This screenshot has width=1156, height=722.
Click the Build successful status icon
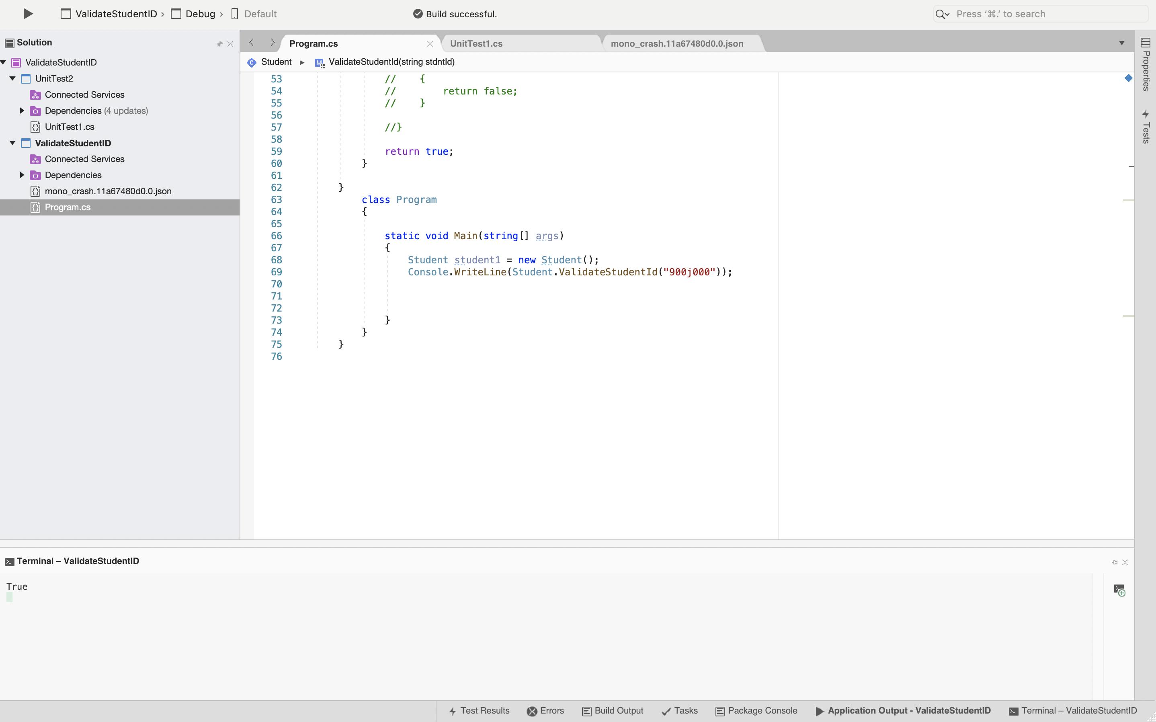coord(417,13)
